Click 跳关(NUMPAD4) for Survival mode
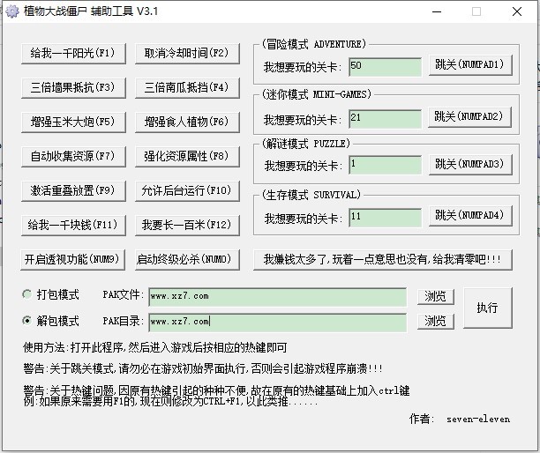 pos(470,216)
